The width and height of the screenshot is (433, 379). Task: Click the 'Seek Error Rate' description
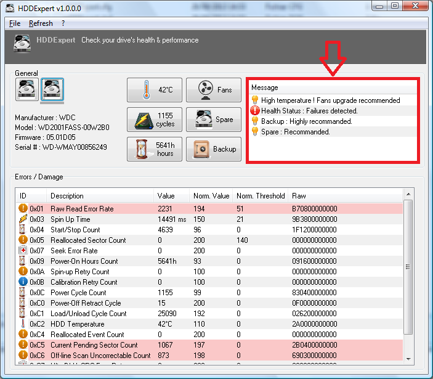coord(74,251)
